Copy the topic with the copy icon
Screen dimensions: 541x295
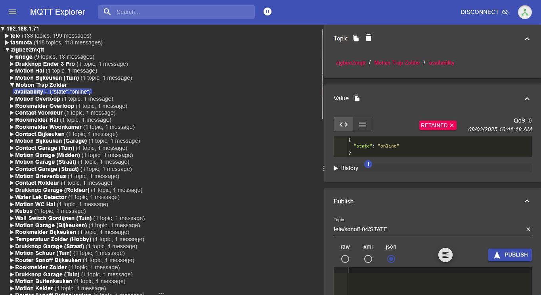pyautogui.click(x=356, y=38)
